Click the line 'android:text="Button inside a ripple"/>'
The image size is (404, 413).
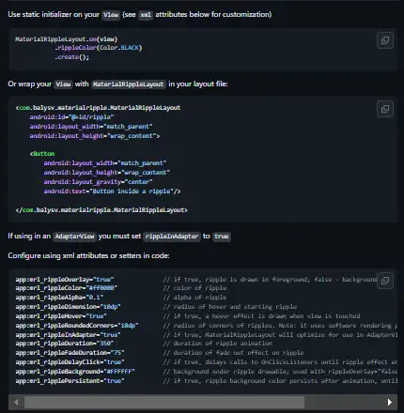[x=112, y=191]
